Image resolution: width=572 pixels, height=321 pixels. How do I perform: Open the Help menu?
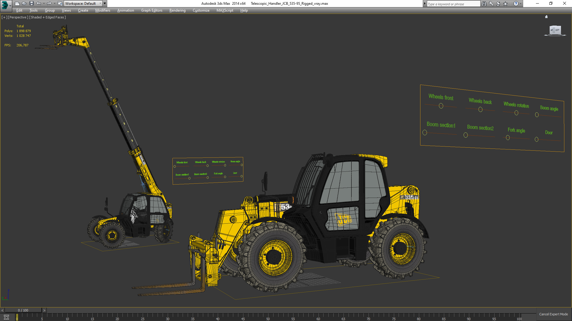244,10
